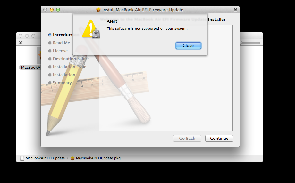295x183 pixels.
Task: Click the disk icon for MacBookAir EFI Update
Action: pos(22,158)
